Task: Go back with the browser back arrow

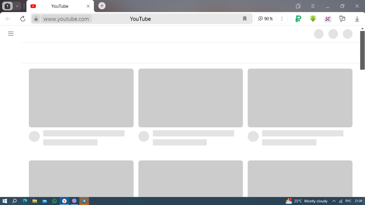Action: tap(8, 19)
